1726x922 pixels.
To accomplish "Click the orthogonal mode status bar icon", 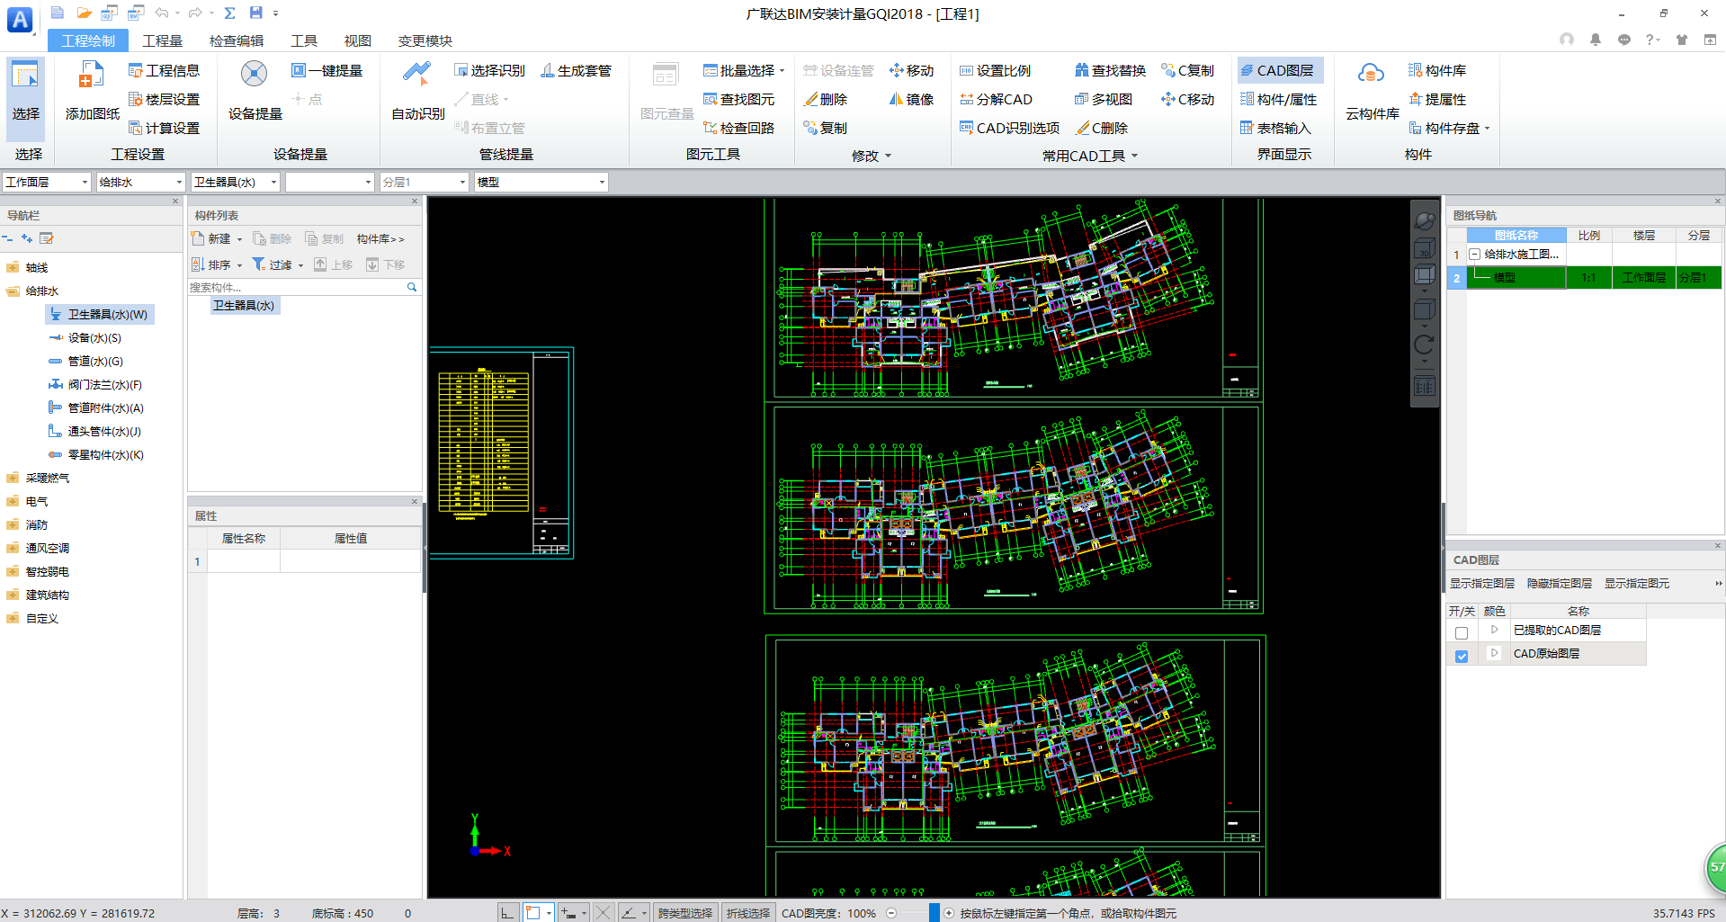I will coord(507,913).
